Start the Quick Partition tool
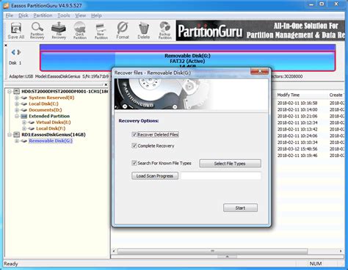Image resolution: width=348 pixels, height=270 pixels. tap(80, 30)
